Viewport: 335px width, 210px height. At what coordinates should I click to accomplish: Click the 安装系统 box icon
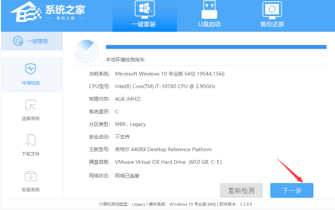pyautogui.click(x=31, y=176)
